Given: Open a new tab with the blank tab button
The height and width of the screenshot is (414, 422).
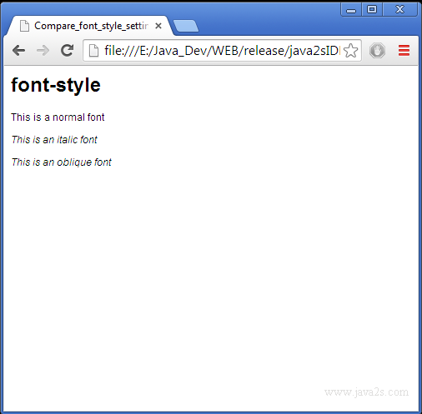Looking at the screenshot, I should pyautogui.click(x=186, y=26).
